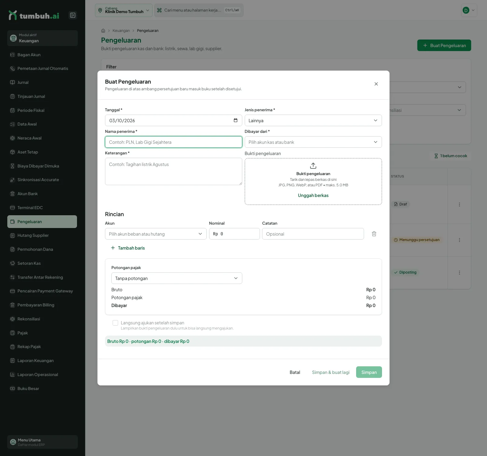Click the Nominal amount field

point(234,234)
